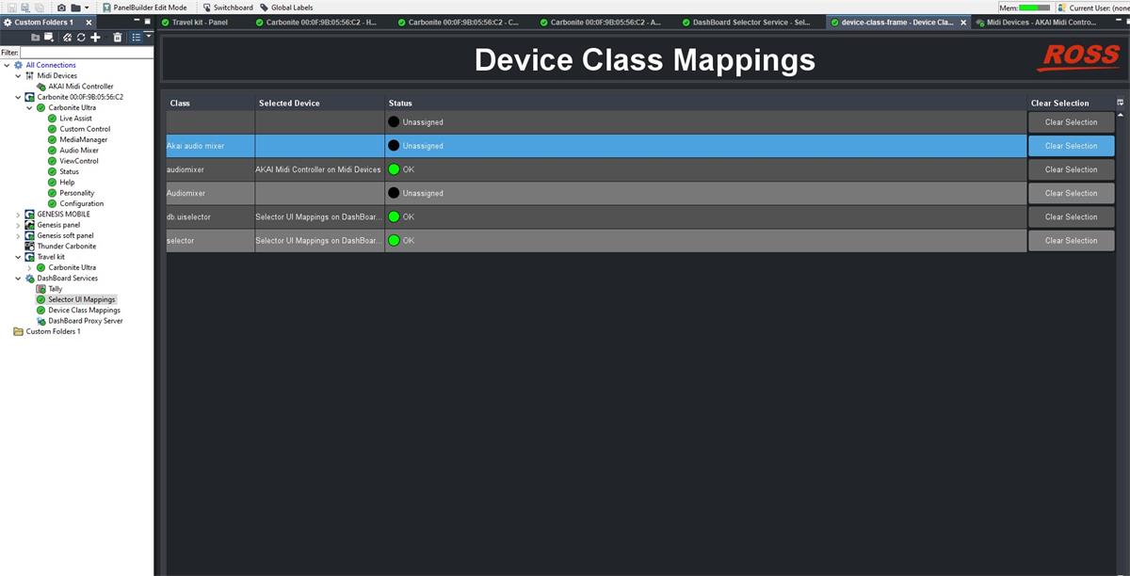Click Clear Selection for selector row
Image resolution: width=1130 pixels, height=576 pixels.
pyautogui.click(x=1071, y=240)
